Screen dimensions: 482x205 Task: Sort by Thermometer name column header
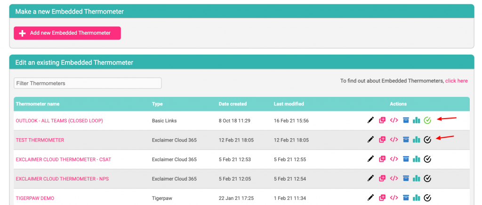click(x=38, y=104)
